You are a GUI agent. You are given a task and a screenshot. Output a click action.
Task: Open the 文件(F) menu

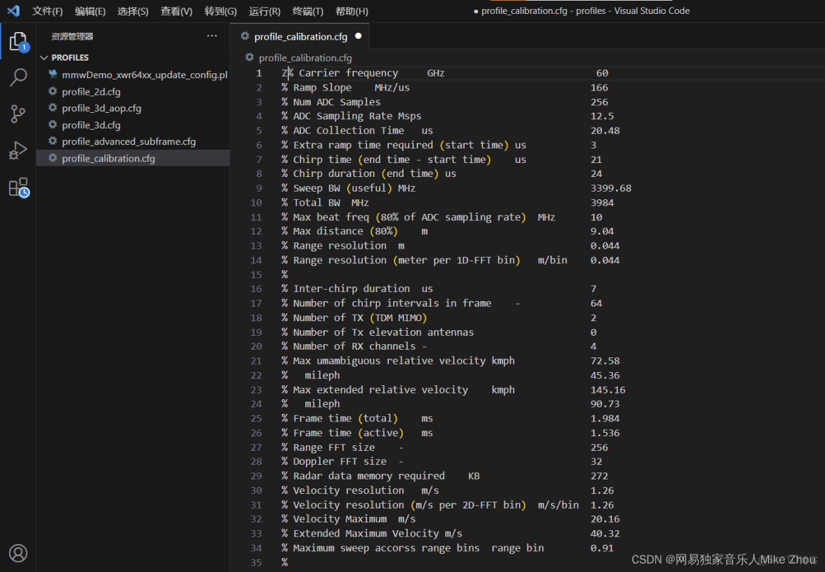pyautogui.click(x=47, y=11)
